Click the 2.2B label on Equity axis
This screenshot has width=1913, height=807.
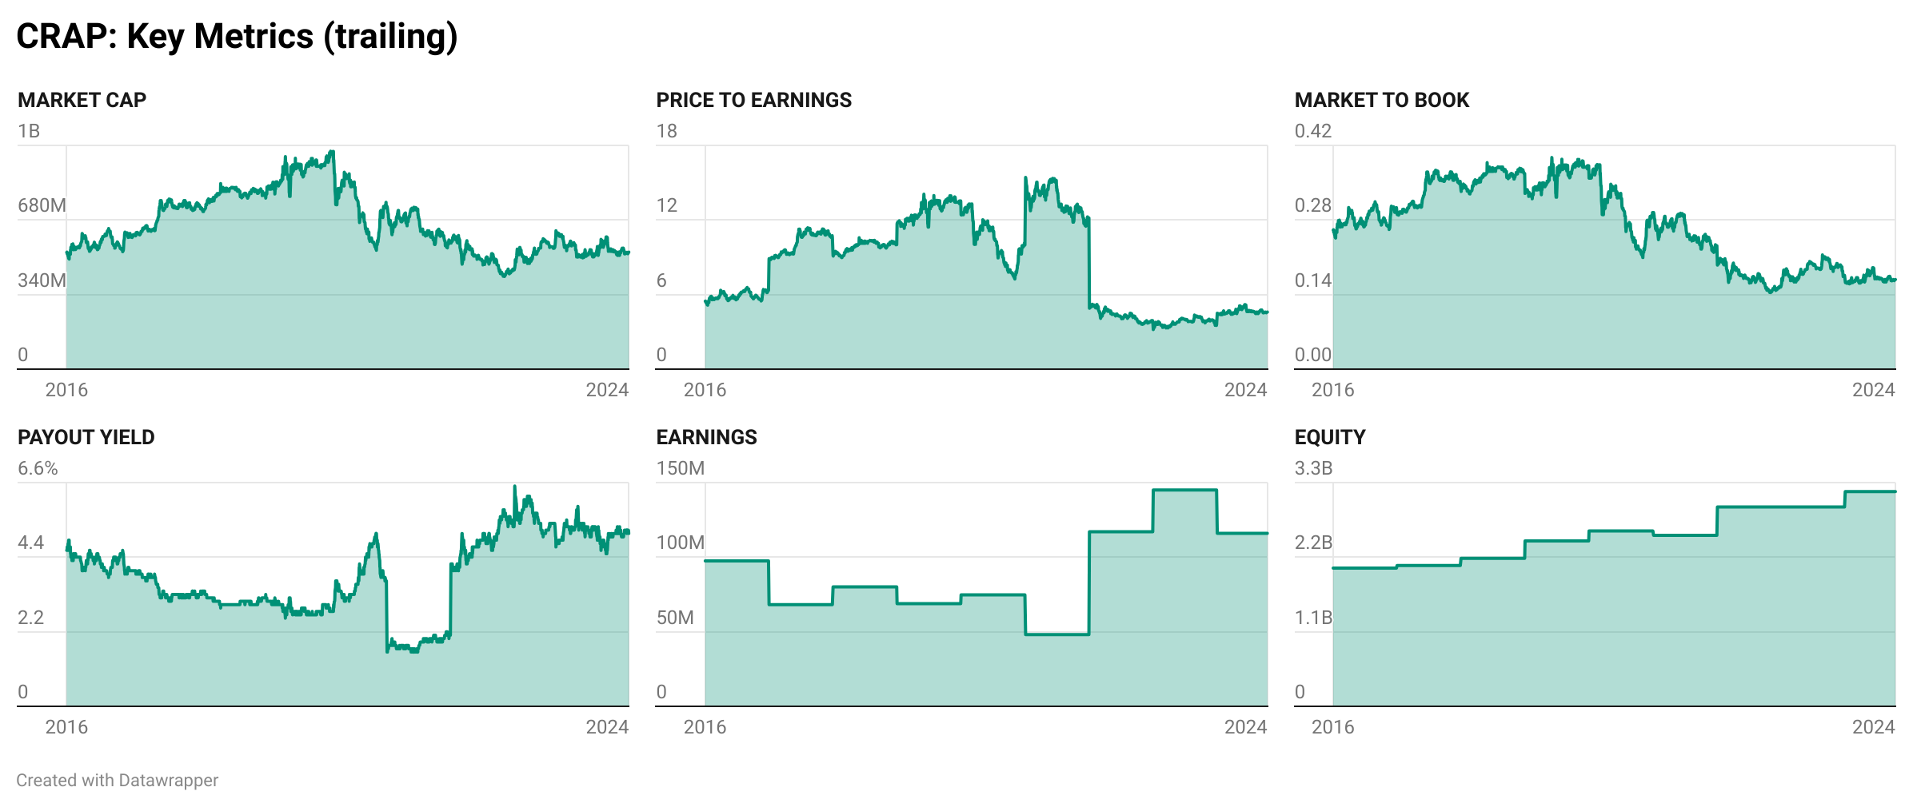[x=1313, y=543]
